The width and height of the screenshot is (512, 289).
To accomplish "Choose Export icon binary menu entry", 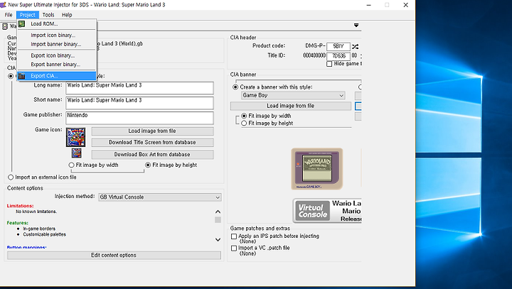I will tap(57, 55).
